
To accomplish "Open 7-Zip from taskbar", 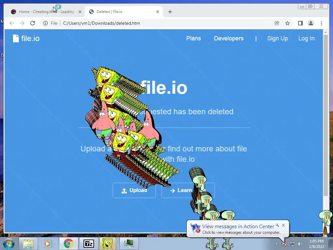I will [88, 243].
